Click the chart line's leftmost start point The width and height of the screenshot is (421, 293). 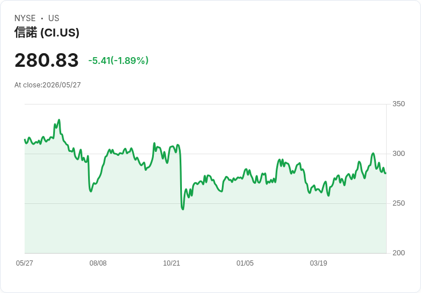[x=25, y=140]
